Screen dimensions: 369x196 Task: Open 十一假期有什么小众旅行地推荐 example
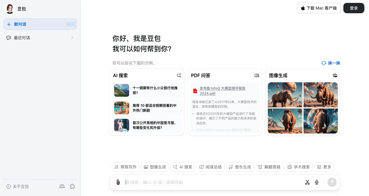[148, 90]
